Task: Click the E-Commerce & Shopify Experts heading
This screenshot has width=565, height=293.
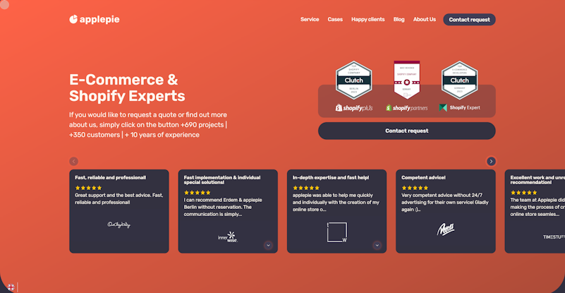Action: click(127, 88)
